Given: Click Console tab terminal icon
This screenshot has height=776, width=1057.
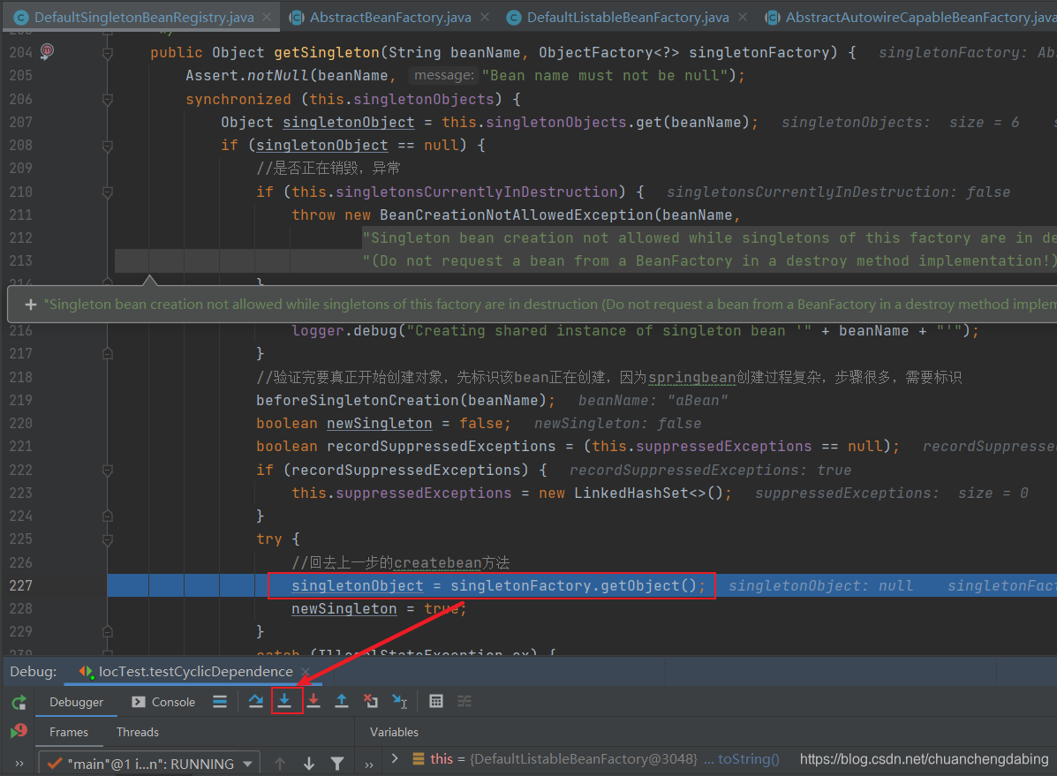Looking at the screenshot, I should click(138, 702).
